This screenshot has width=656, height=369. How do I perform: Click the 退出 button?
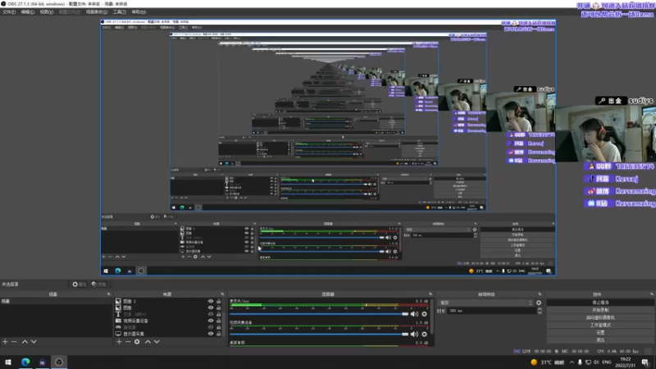point(600,339)
